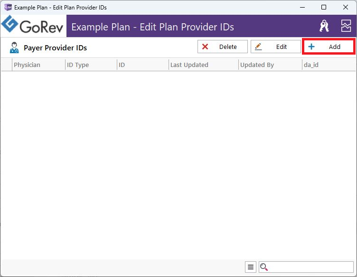
Task: Open the chart document icon in header
Action: coord(346,26)
